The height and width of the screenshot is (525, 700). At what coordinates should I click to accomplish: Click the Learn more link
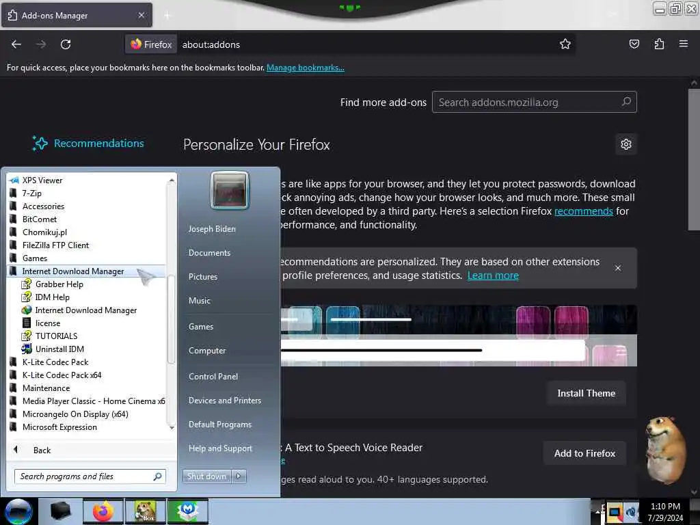(x=493, y=275)
